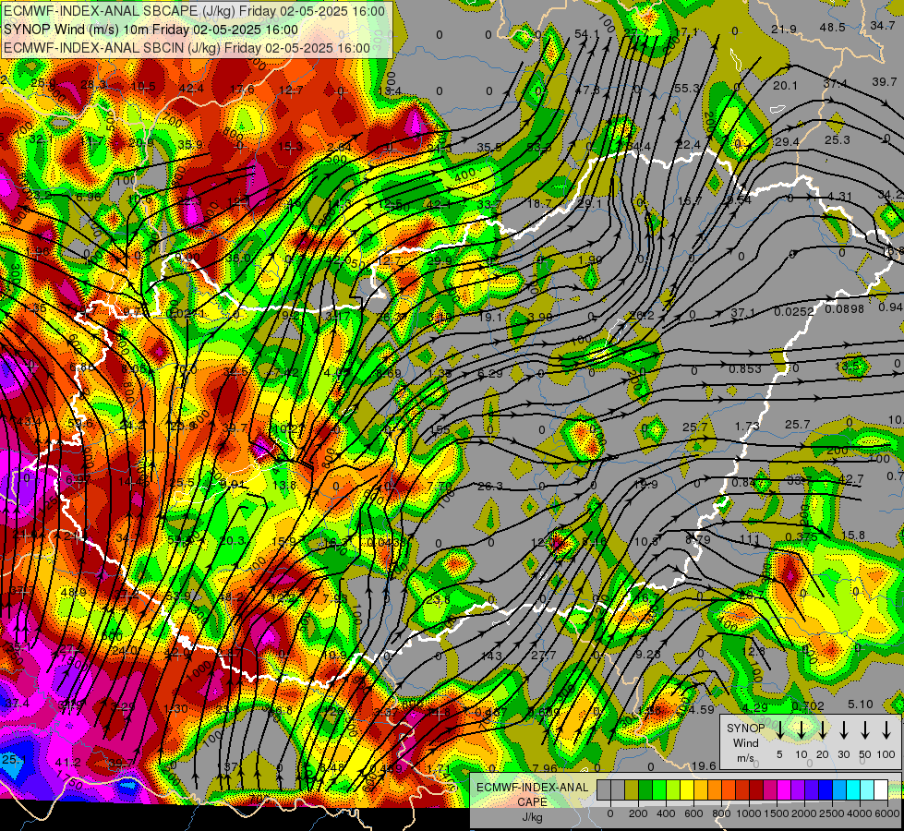
Task: Select the pure yellow CAPE legend swatch
Action: [x=687, y=790]
